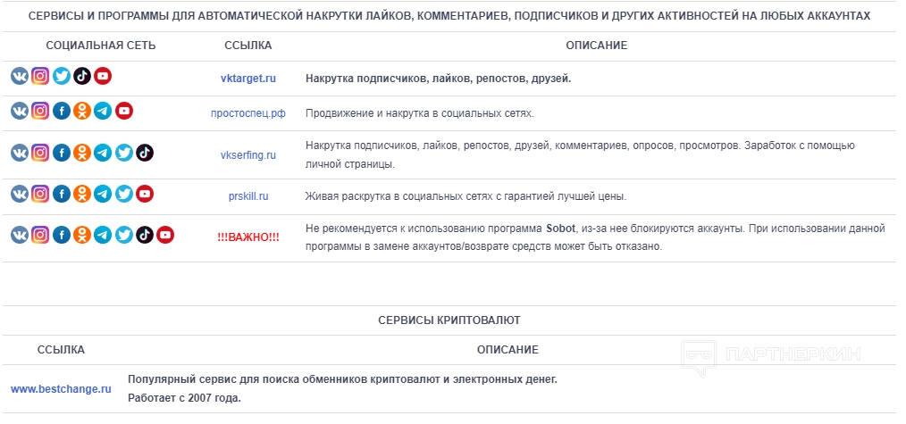This screenshot has width=906, height=424.
Task: Click the Twitter icon in the !!!ВАЖНО!!! row
Action: click(x=124, y=235)
